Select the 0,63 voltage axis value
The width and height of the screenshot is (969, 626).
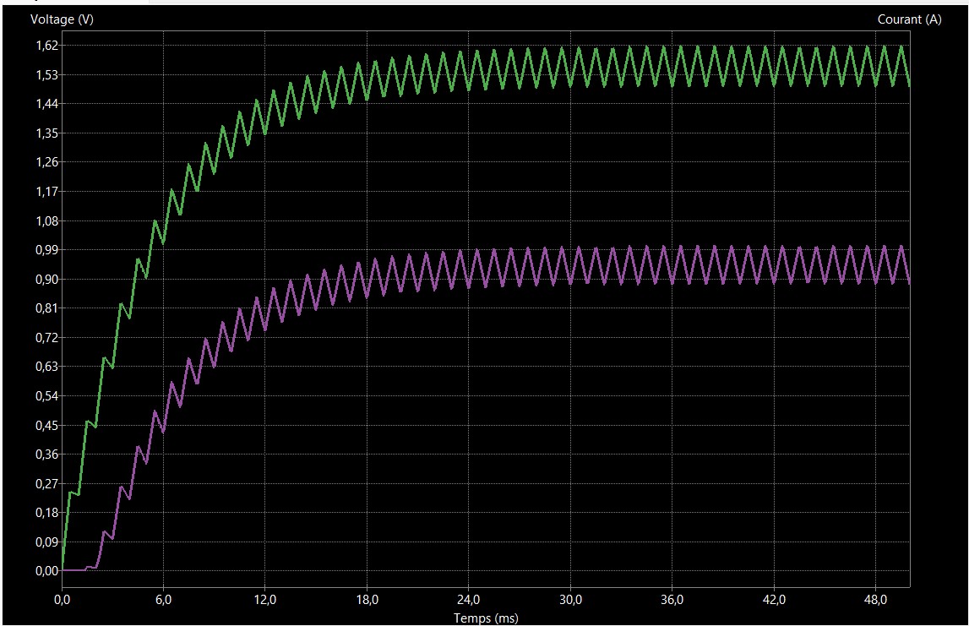tap(47, 367)
